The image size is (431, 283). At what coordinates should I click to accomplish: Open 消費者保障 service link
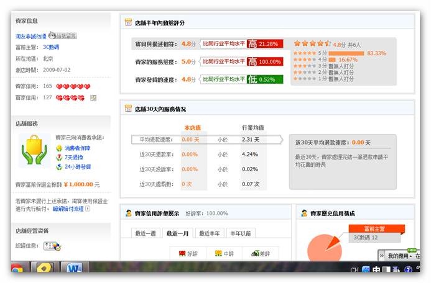pyautogui.click(x=77, y=148)
